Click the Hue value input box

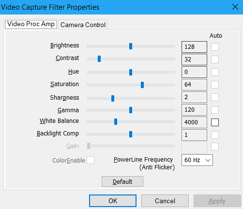coord(194,72)
